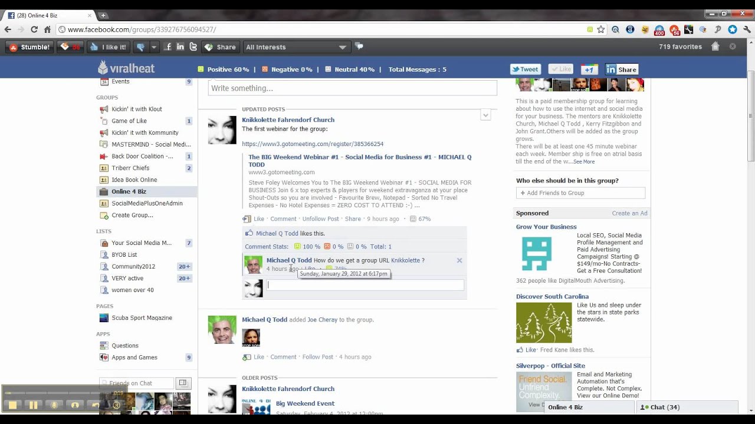The width and height of the screenshot is (755, 424).
Task: Open Triberr Chiefs group
Action: point(130,168)
